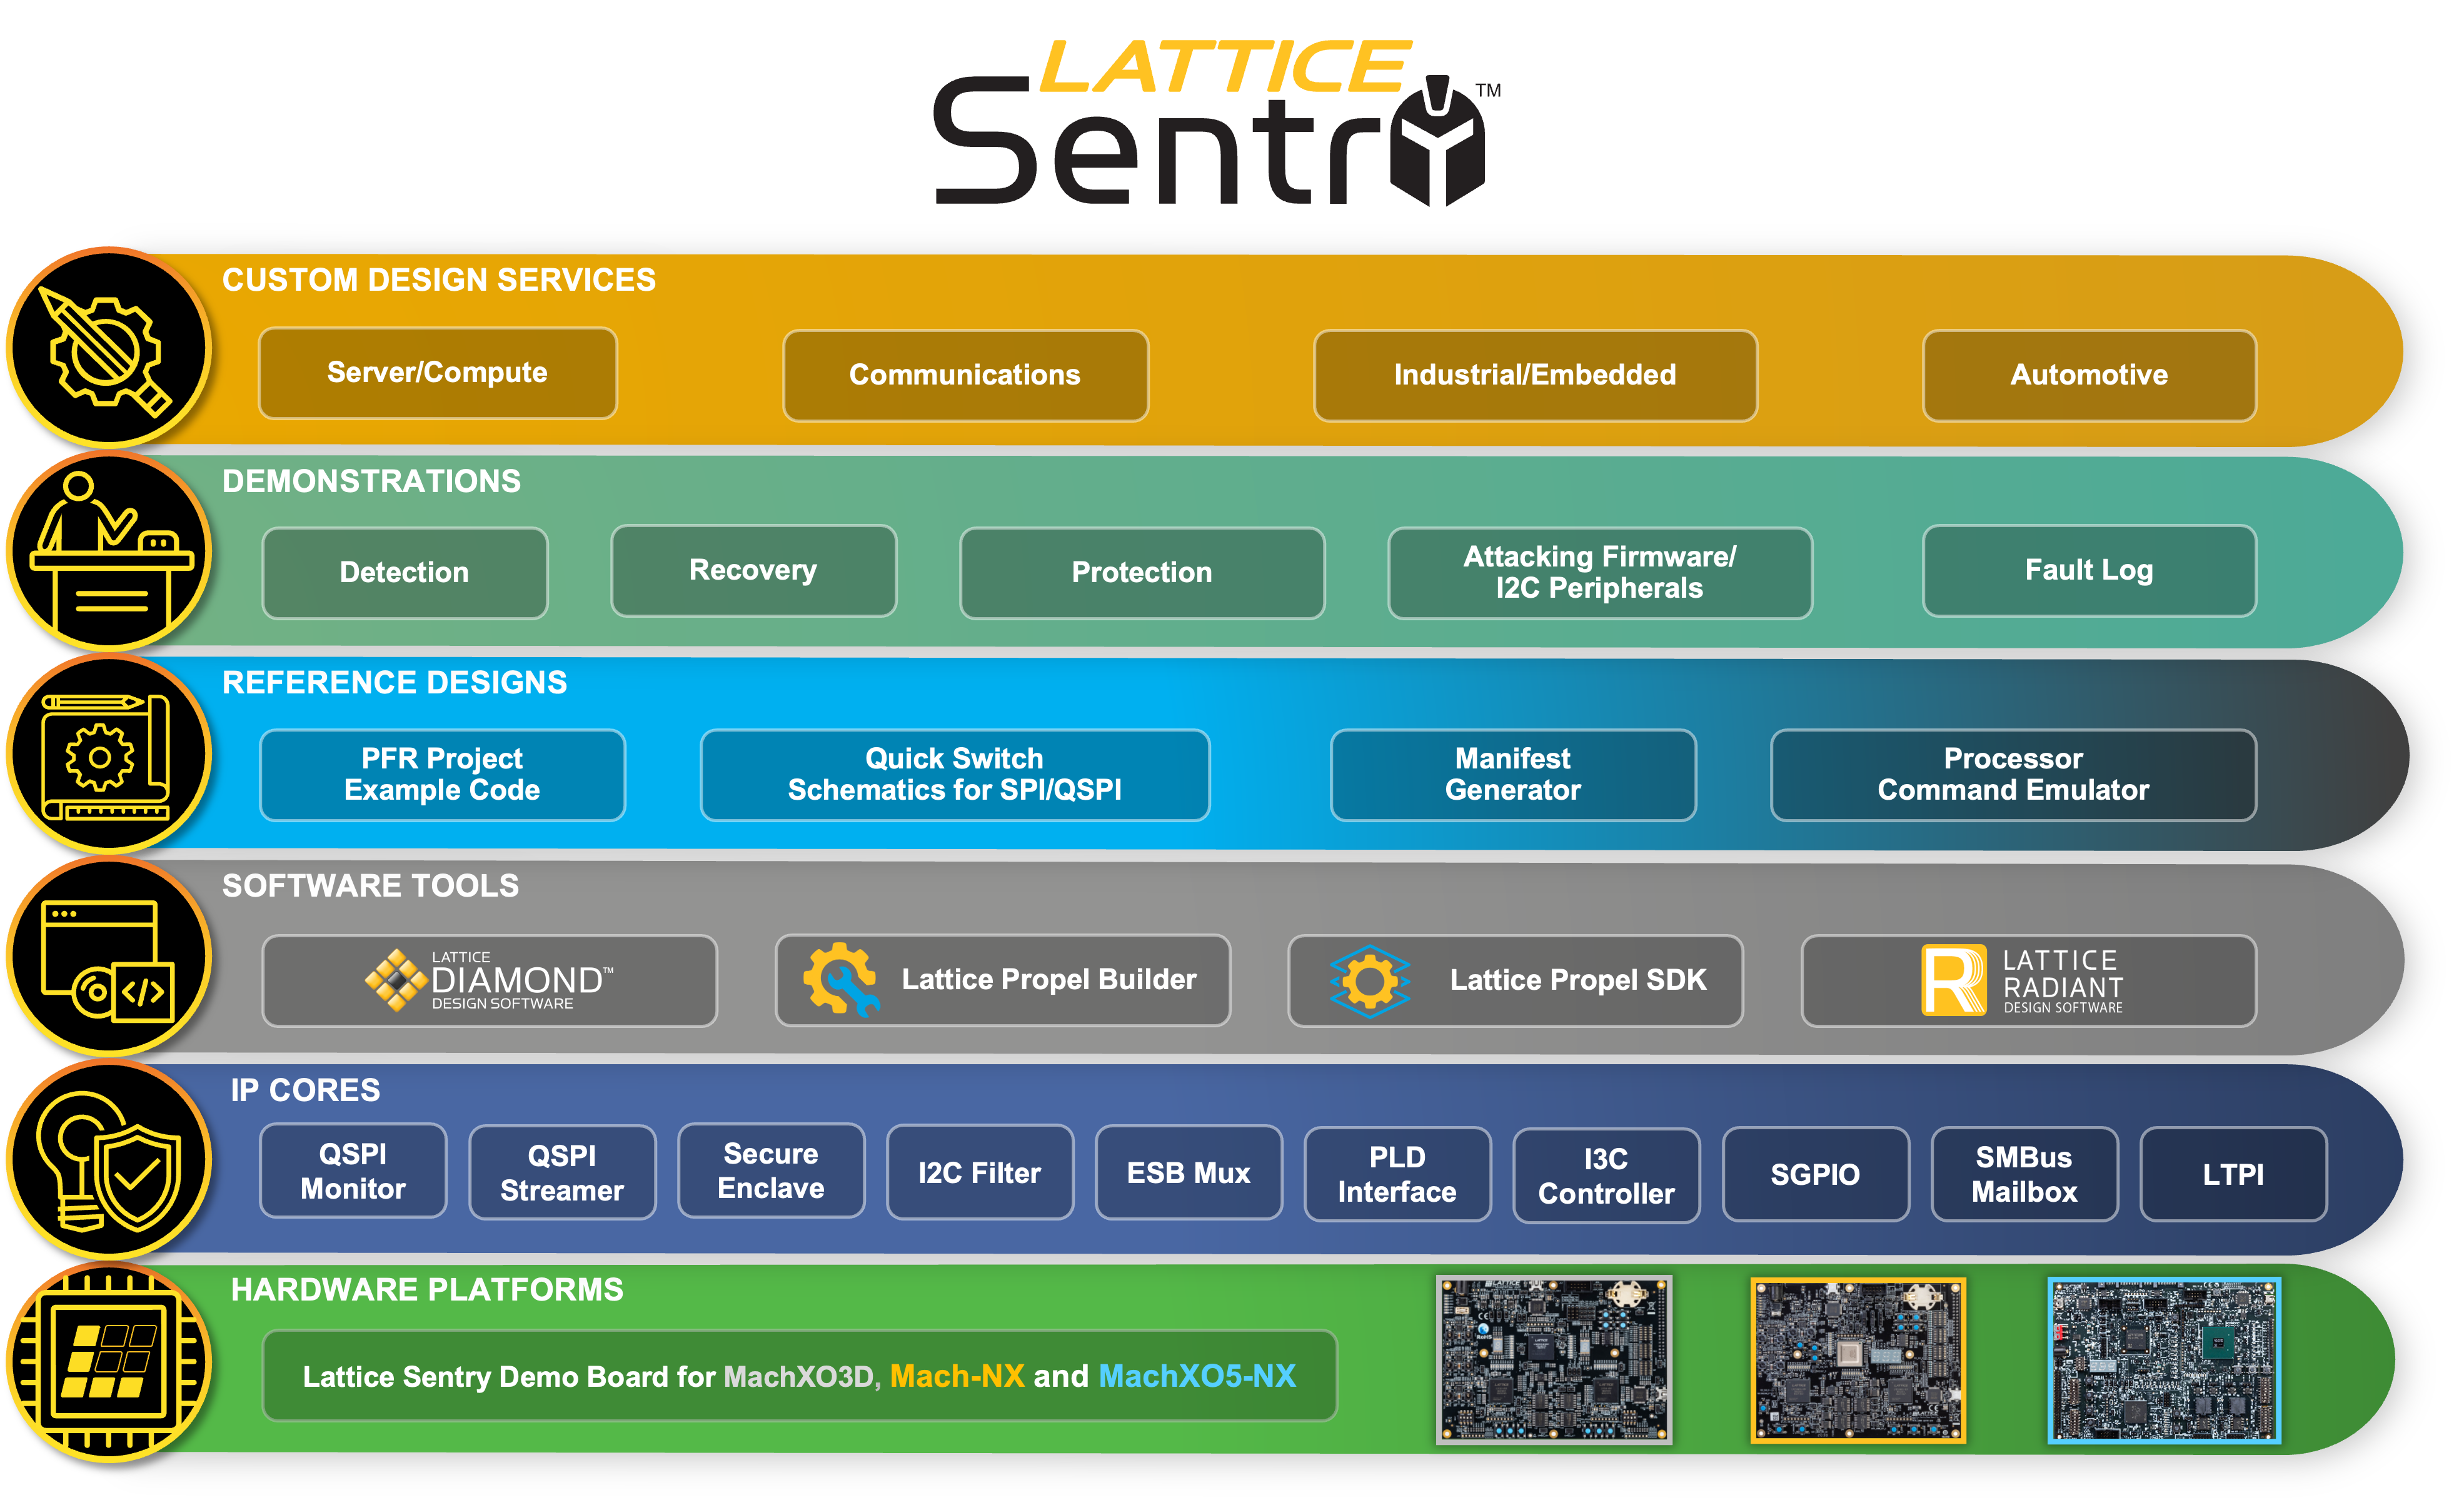
Task: Select the Secure Enclave IP core
Action: (x=771, y=1171)
